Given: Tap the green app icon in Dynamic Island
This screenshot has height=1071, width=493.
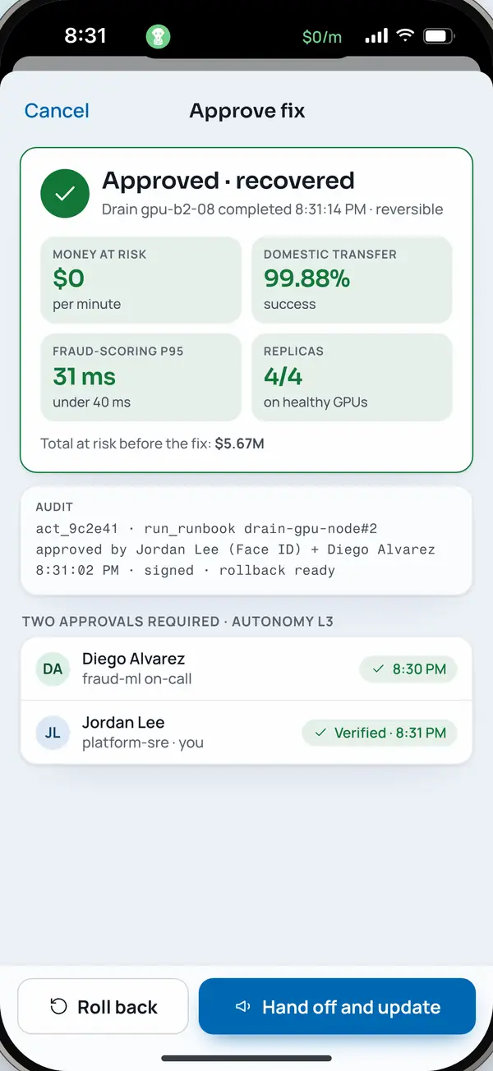Looking at the screenshot, I should [158, 36].
